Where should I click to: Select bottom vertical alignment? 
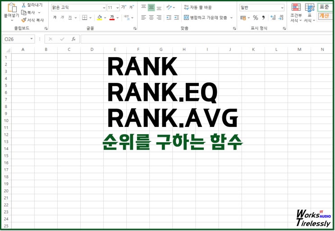tap(159, 8)
